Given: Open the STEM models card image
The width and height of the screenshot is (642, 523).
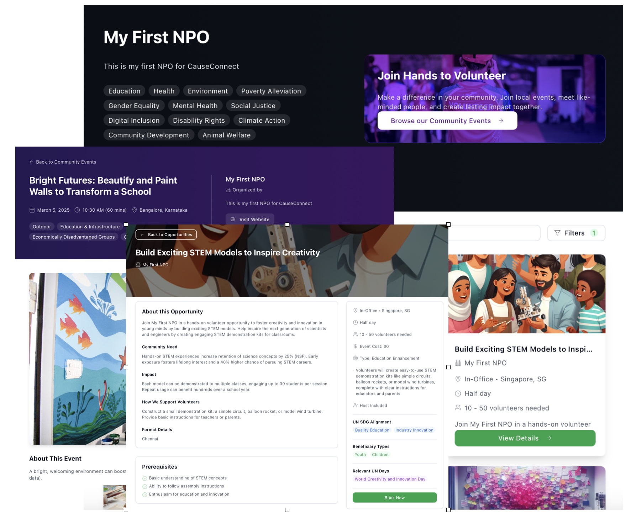Looking at the screenshot, I should tap(526, 294).
